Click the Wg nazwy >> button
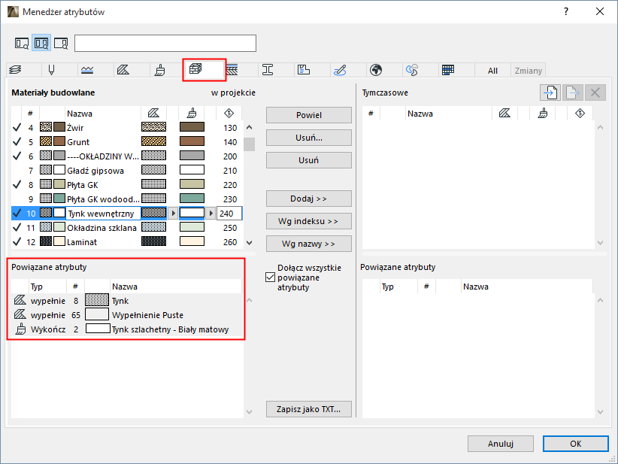The image size is (618, 464). click(x=309, y=244)
